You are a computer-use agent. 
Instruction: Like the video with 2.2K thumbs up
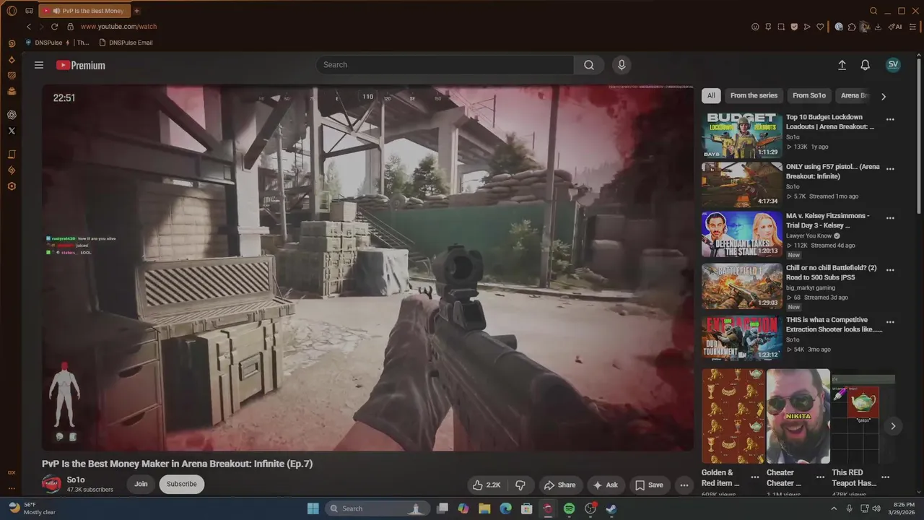(486, 485)
